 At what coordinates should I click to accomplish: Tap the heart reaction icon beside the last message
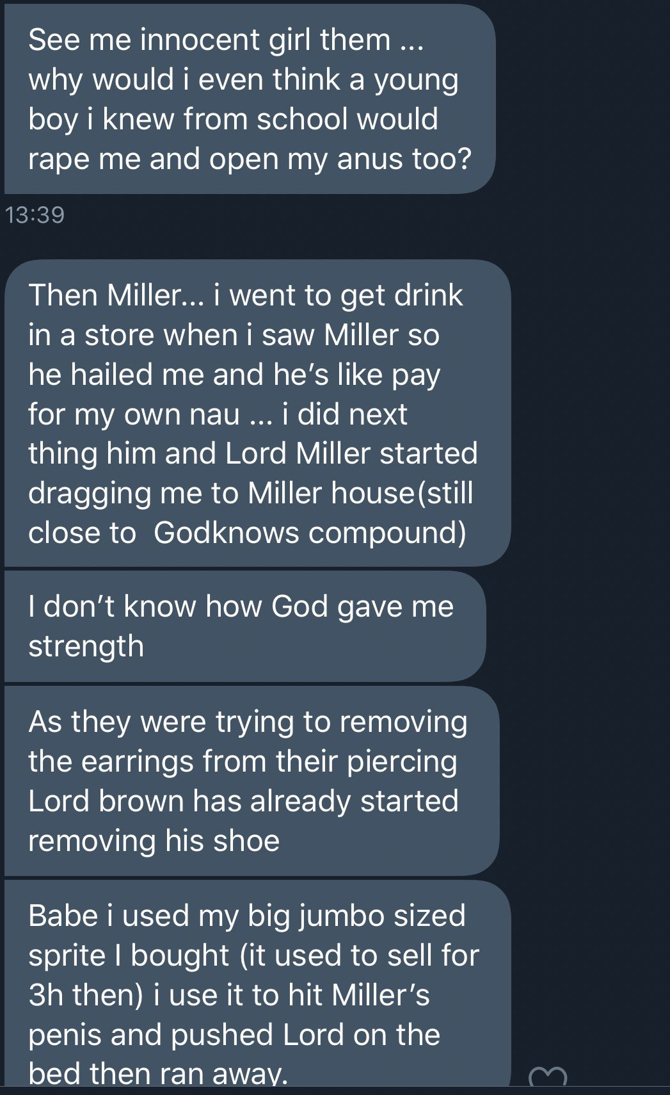pos(548,1077)
